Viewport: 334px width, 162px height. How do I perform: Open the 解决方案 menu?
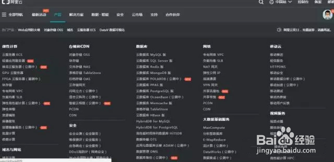(76, 15)
